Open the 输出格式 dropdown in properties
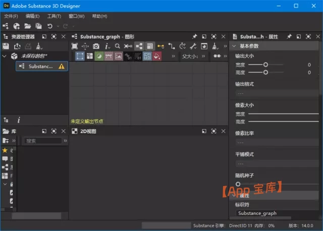 pos(277,93)
